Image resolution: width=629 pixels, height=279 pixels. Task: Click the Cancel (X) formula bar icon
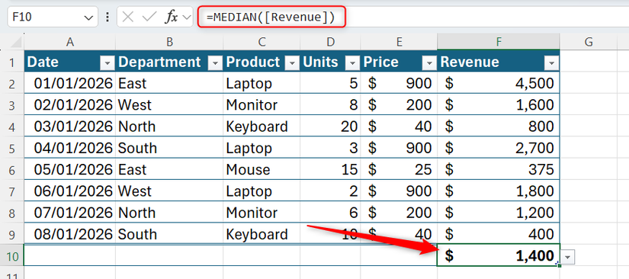pyautogui.click(x=127, y=18)
